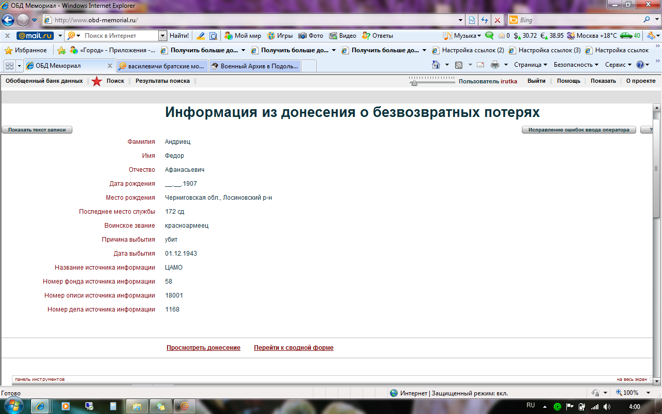Click the Stop loading red X icon
Screen dimensions: 662x414
pyautogui.click(x=498, y=20)
